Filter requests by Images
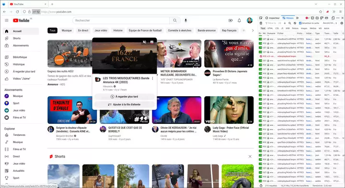Viewport: 345px width, 188px height. (x=304, y=28)
